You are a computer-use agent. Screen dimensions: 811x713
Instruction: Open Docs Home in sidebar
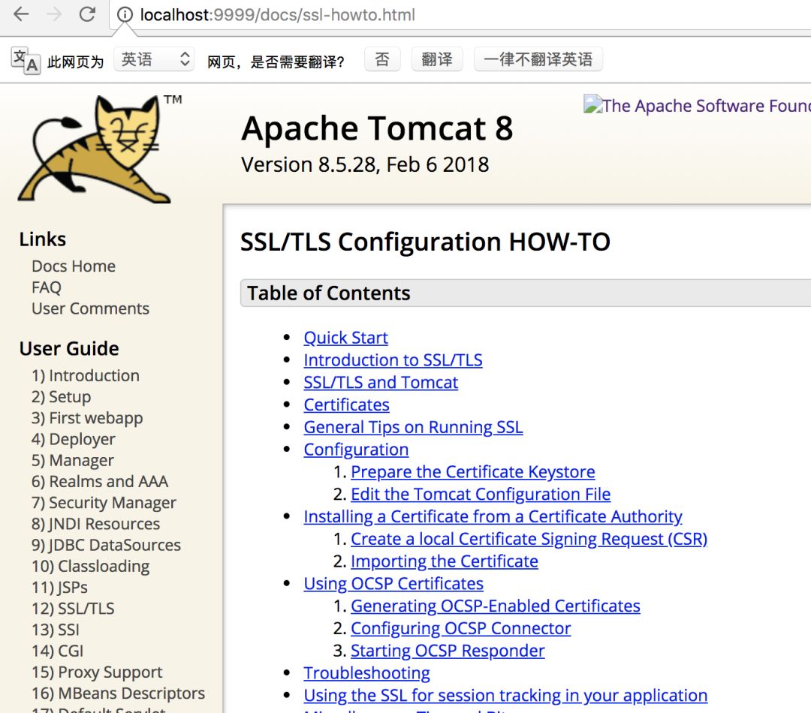coord(74,266)
